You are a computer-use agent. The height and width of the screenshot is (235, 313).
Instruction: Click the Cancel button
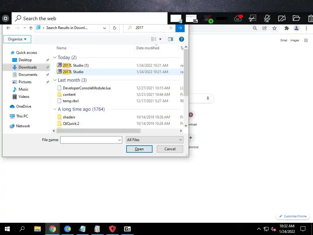click(170, 149)
